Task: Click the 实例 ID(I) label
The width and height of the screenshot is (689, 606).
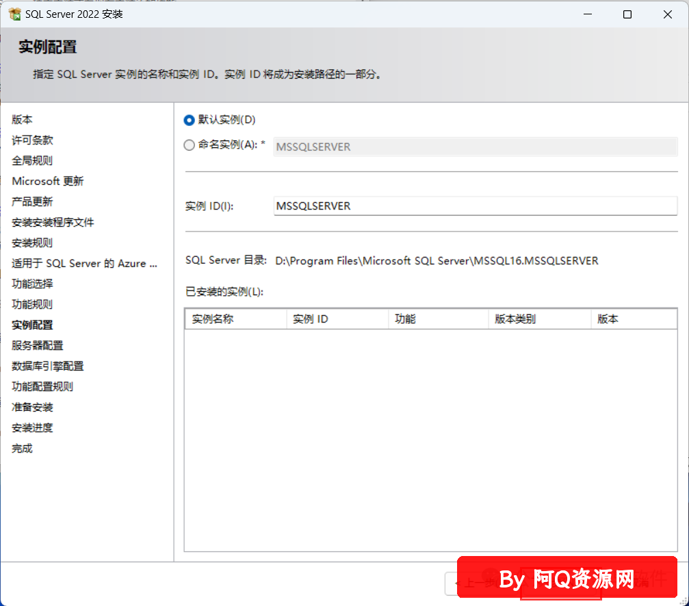Action: [x=209, y=206]
